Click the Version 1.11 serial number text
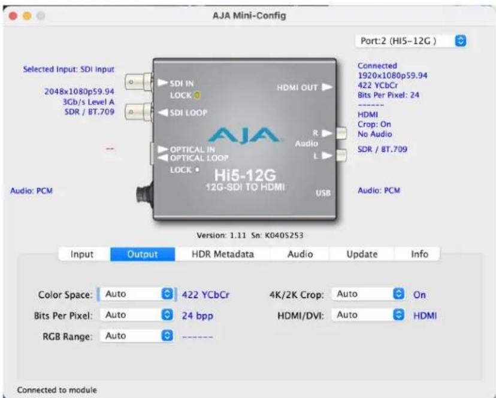 click(x=250, y=236)
